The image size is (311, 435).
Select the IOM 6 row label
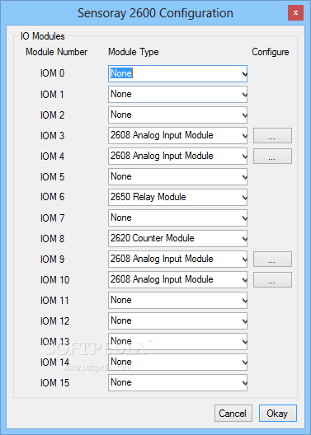[52, 197]
